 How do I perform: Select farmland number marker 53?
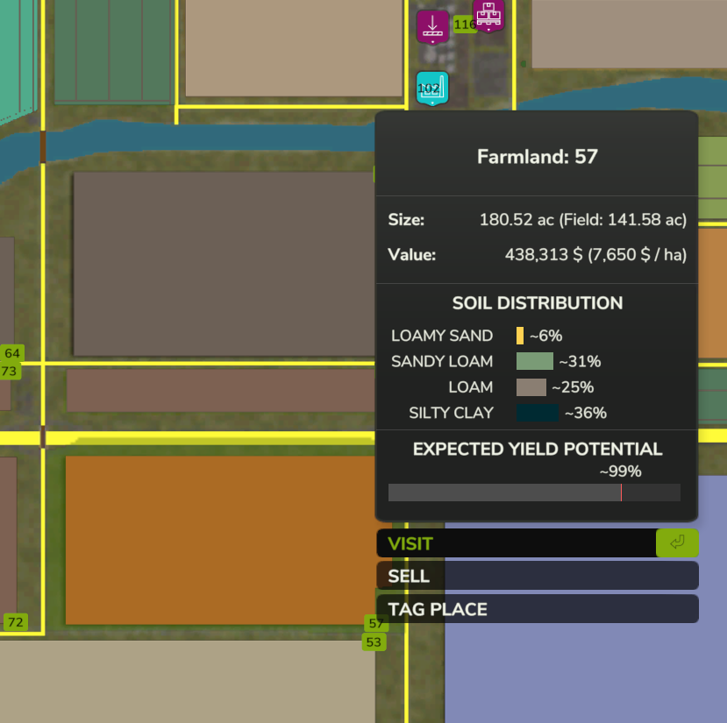coord(374,642)
